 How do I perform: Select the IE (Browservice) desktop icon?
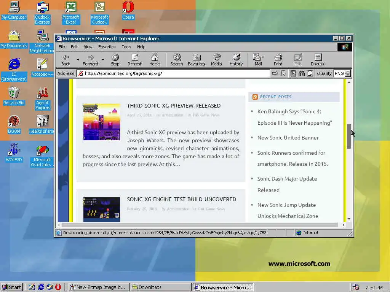point(14,70)
